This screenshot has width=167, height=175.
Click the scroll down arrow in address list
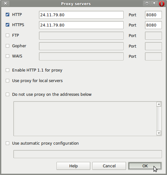(x=159, y=133)
